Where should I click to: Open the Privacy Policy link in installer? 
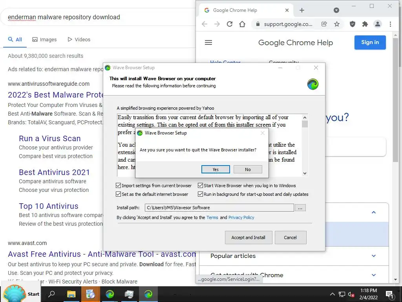(241, 217)
